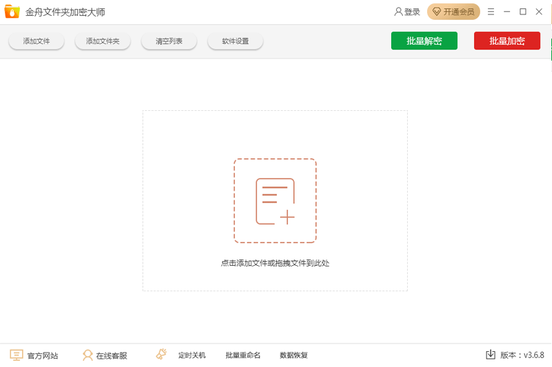Clear the list with 清空列表
Screen dimensions: 552x367
[x=169, y=41]
